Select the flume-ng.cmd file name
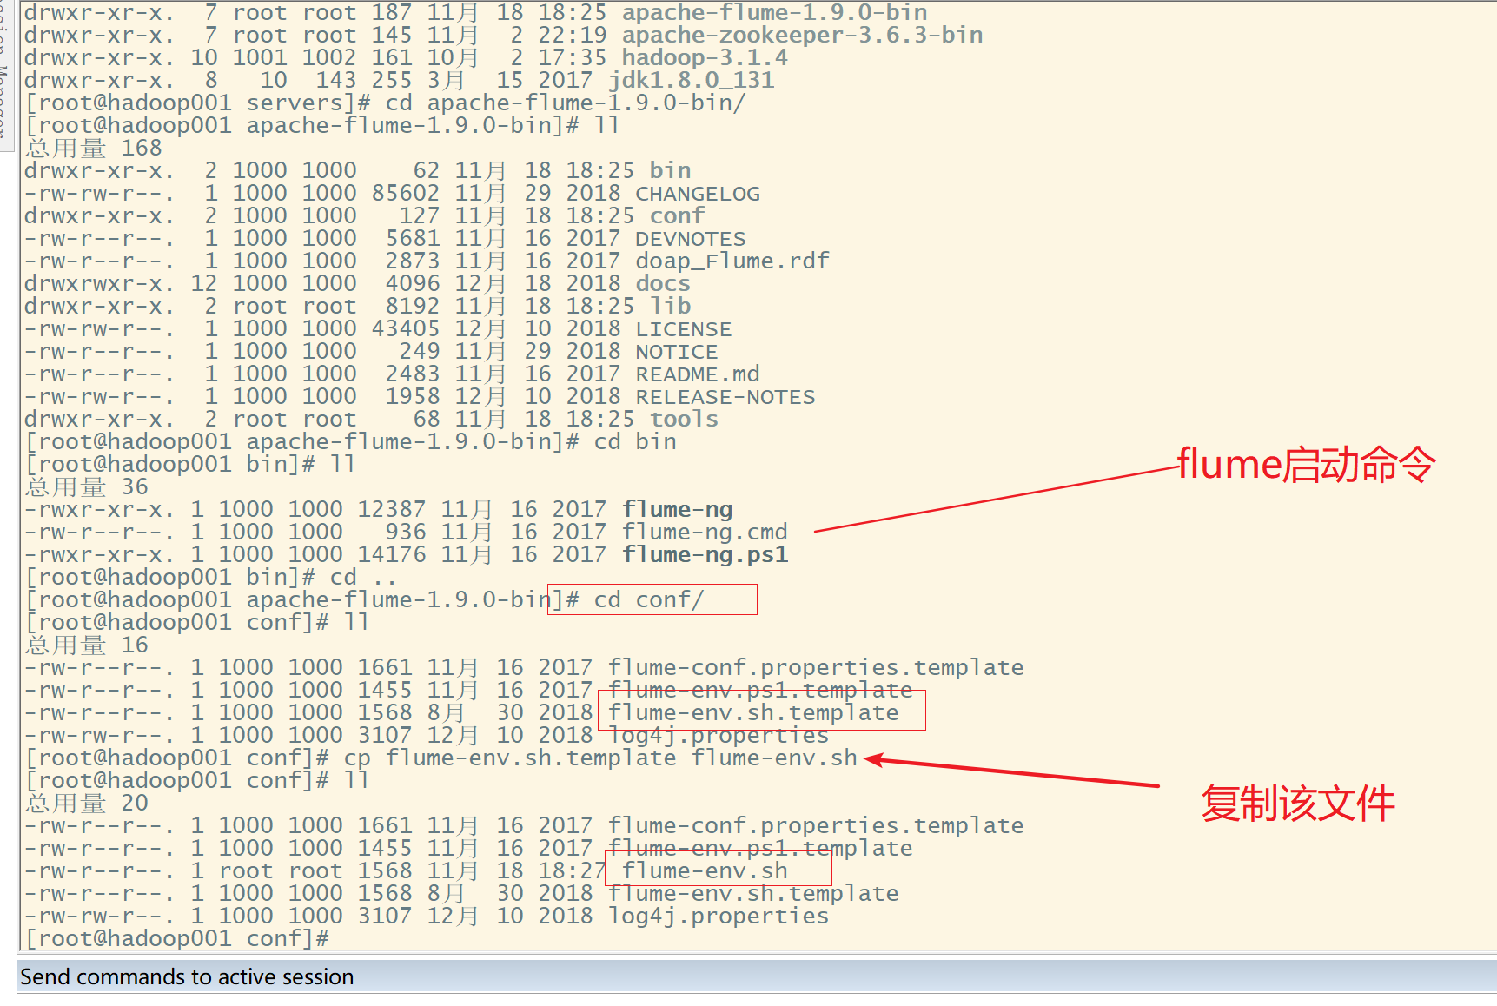The image size is (1497, 1006). pyautogui.click(x=705, y=533)
